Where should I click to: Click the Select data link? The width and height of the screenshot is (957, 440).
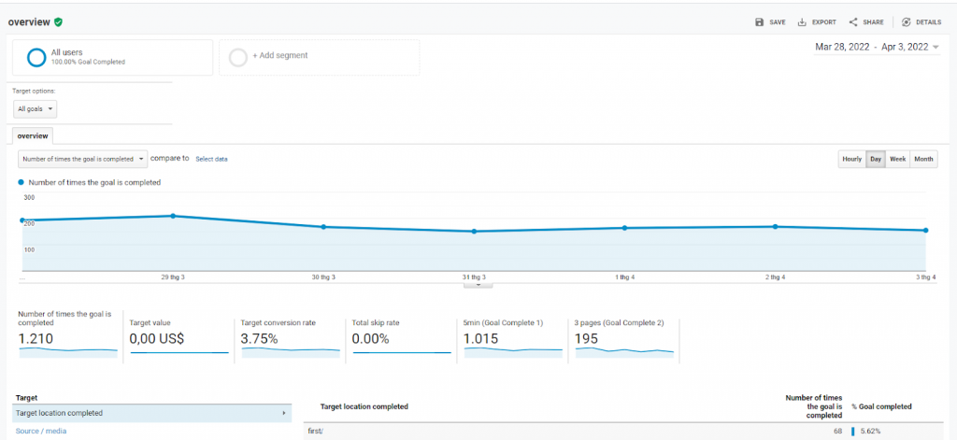click(x=211, y=159)
